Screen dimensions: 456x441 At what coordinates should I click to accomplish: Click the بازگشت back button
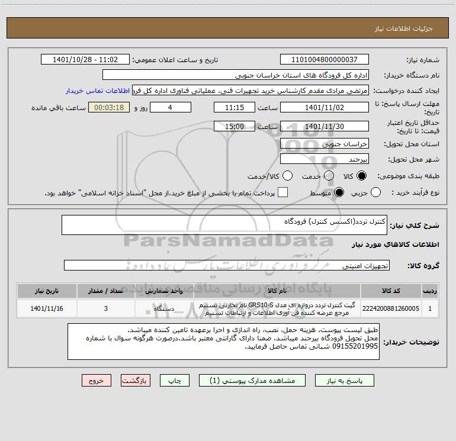coord(136,381)
